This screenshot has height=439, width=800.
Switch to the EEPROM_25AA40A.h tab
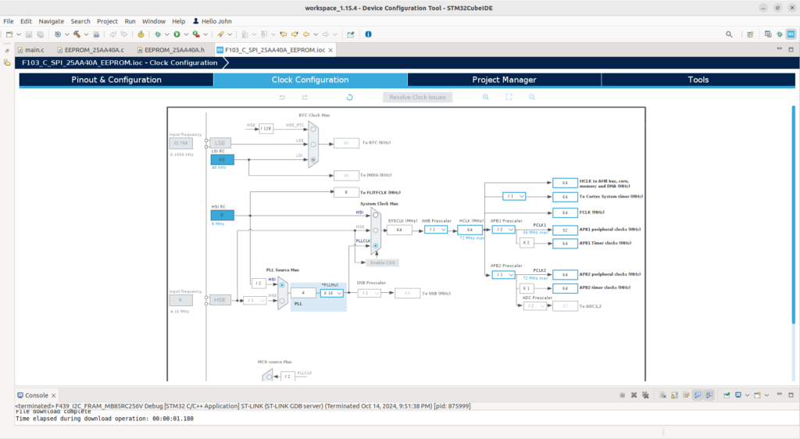tap(170, 50)
